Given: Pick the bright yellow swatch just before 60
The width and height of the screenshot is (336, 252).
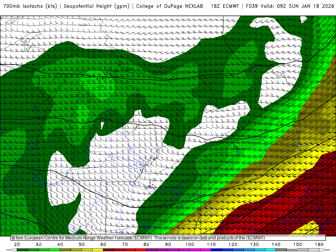Looking at the screenshot, I should click(x=98, y=249).
